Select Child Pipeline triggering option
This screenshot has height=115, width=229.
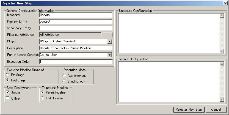[42, 98]
